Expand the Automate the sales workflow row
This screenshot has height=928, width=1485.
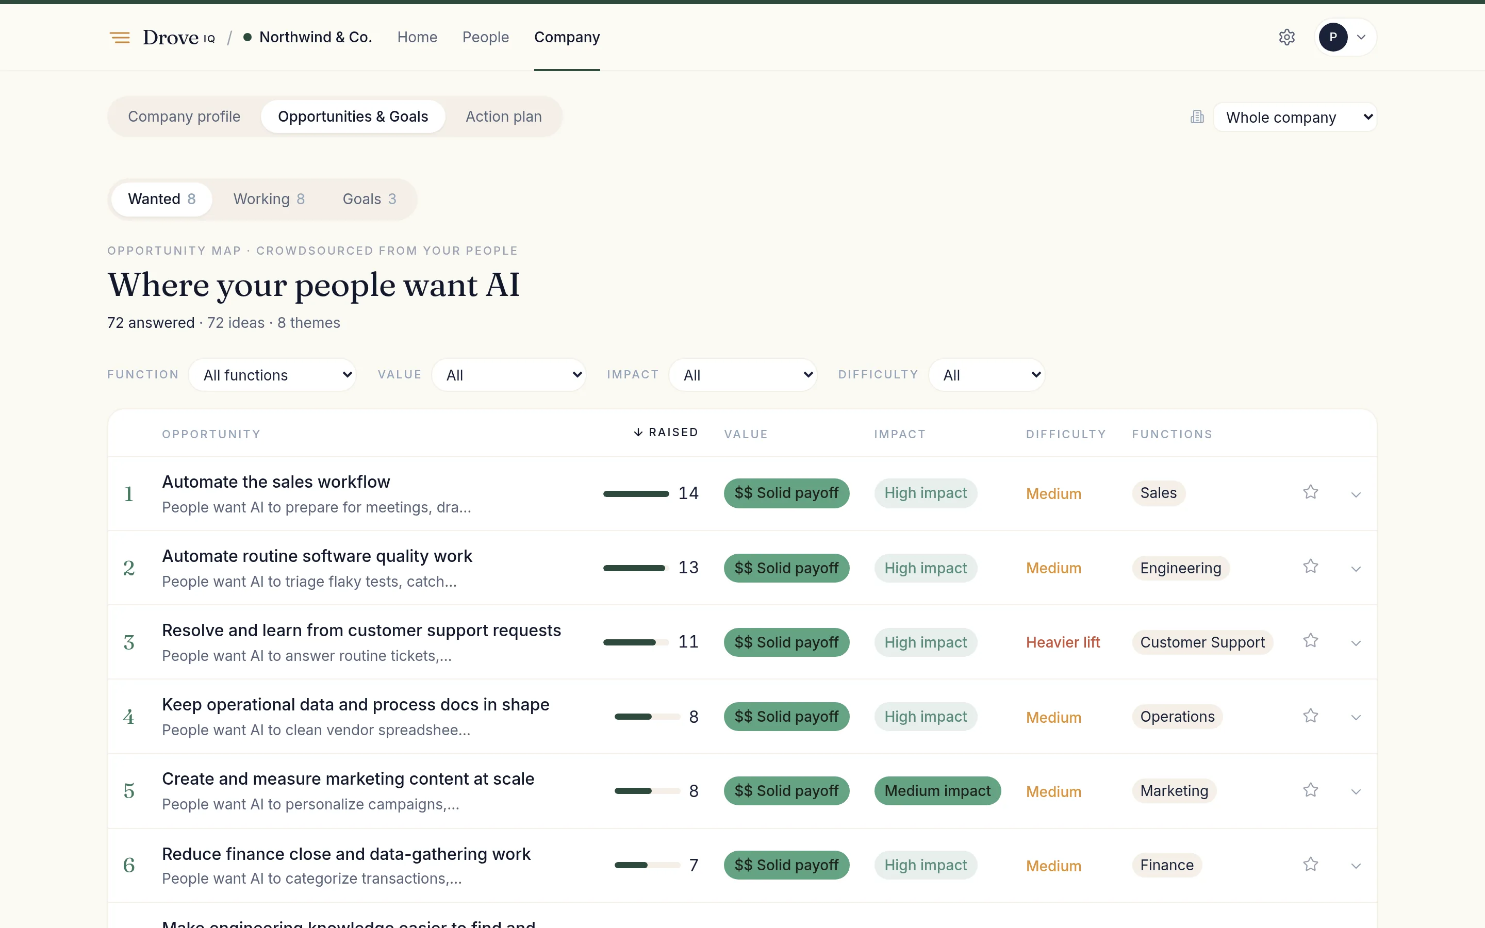tap(1356, 495)
